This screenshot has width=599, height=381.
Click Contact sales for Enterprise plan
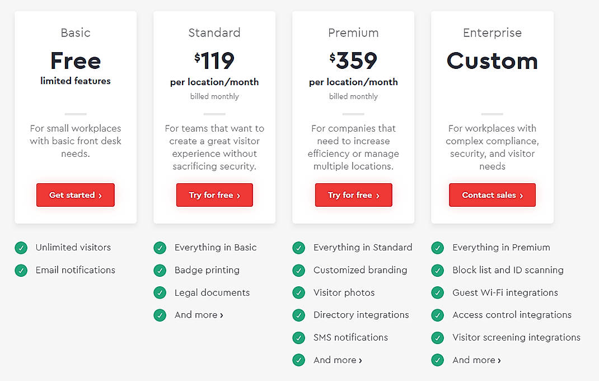[x=492, y=195]
